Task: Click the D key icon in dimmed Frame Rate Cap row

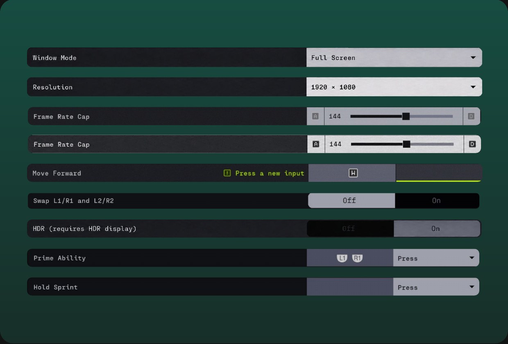Action: [471, 116]
